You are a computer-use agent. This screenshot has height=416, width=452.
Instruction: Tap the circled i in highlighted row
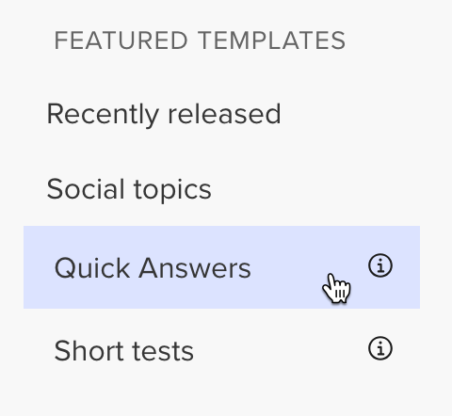pos(380,265)
